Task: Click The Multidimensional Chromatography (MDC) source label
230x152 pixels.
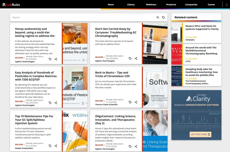Action: tap(197, 82)
